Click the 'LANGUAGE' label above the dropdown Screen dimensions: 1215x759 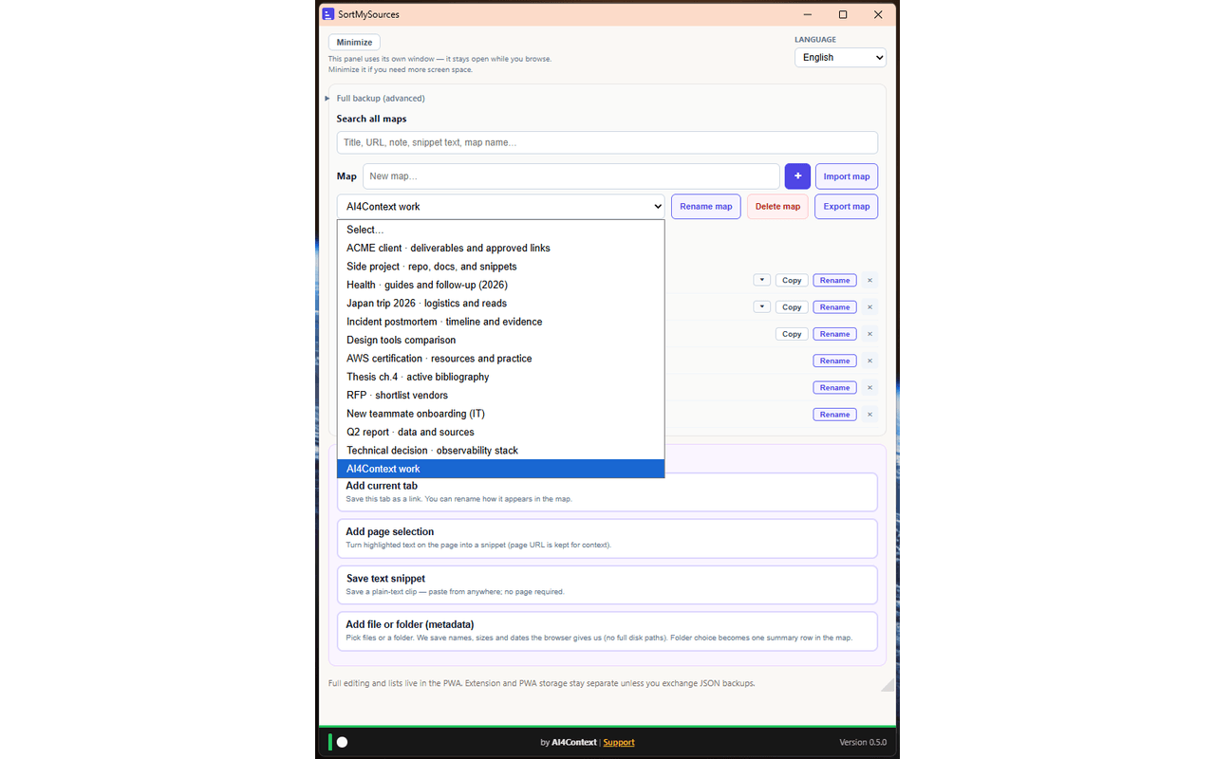pos(815,40)
